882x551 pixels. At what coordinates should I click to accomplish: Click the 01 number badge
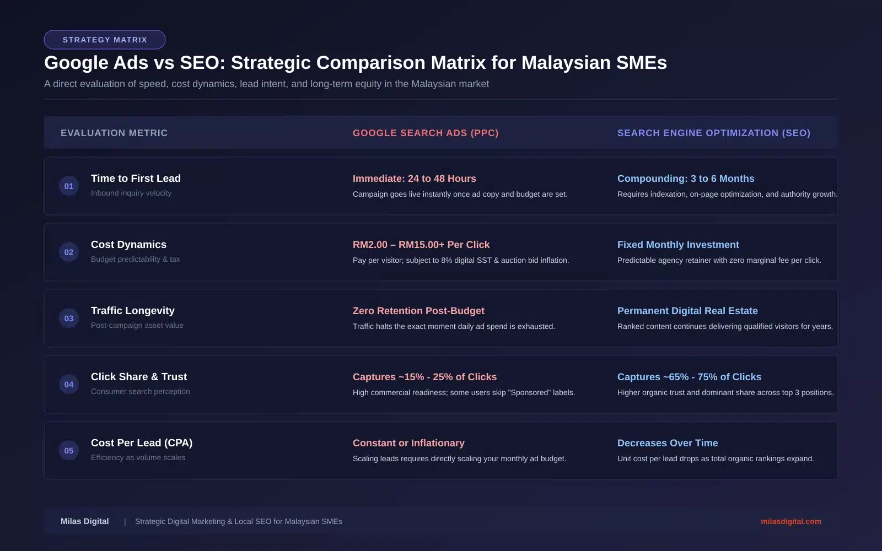click(69, 186)
